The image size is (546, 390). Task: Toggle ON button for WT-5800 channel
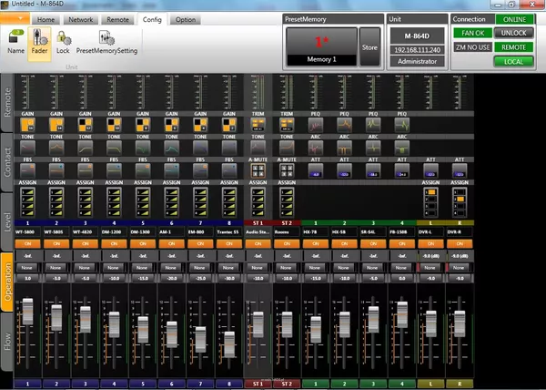(x=27, y=243)
